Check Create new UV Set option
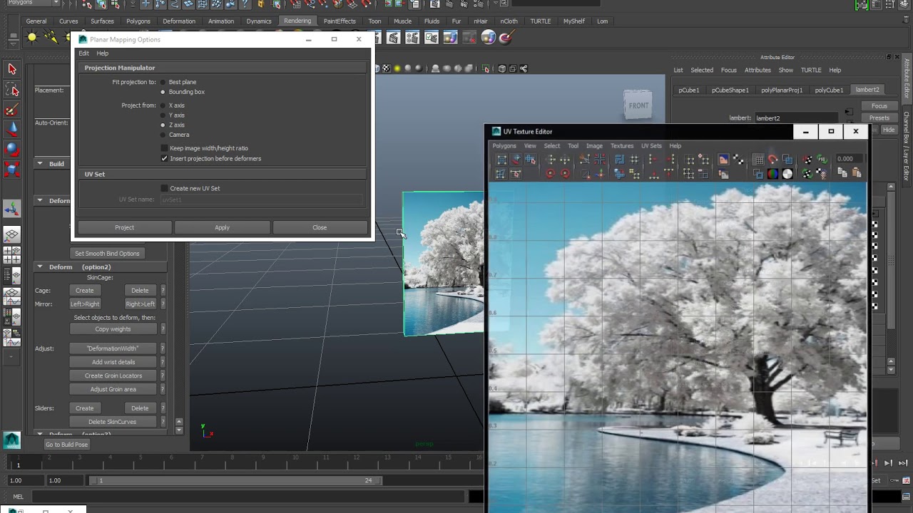The image size is (913, 513). point(164,188)
